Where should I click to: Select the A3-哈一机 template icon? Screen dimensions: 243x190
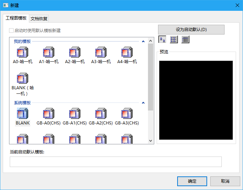[101, 52]
